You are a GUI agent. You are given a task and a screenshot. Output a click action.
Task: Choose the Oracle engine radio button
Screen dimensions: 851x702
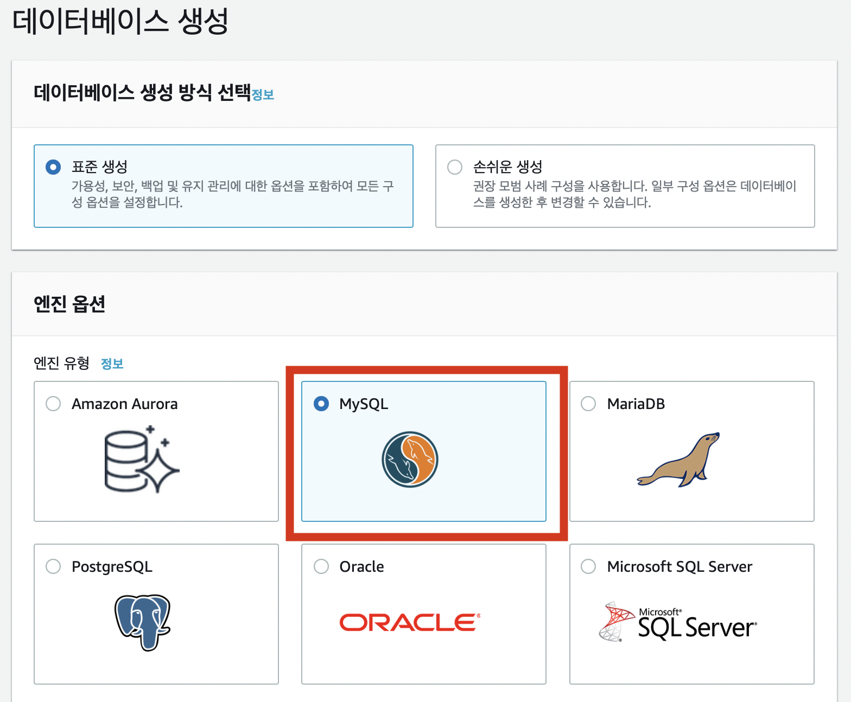(x=321, y=566)
